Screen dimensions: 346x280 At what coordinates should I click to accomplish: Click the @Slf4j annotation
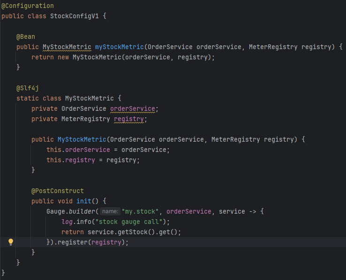tap(28, 88)
